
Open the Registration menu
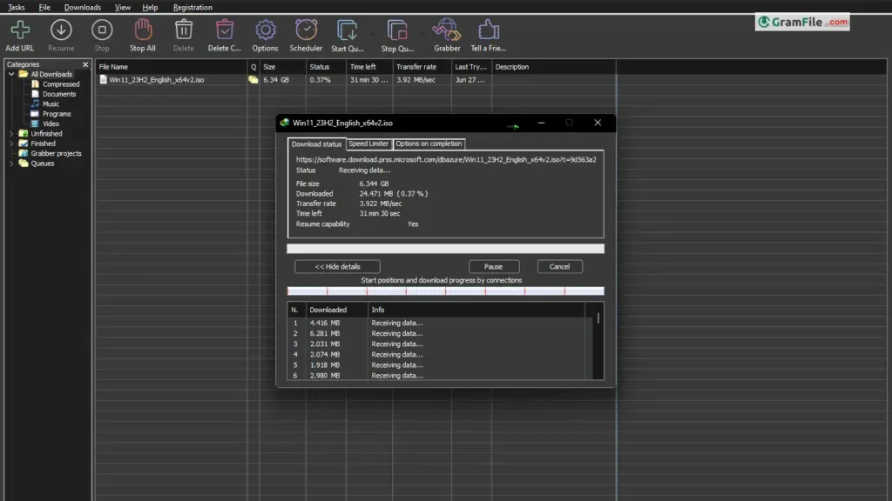point(193,7)
